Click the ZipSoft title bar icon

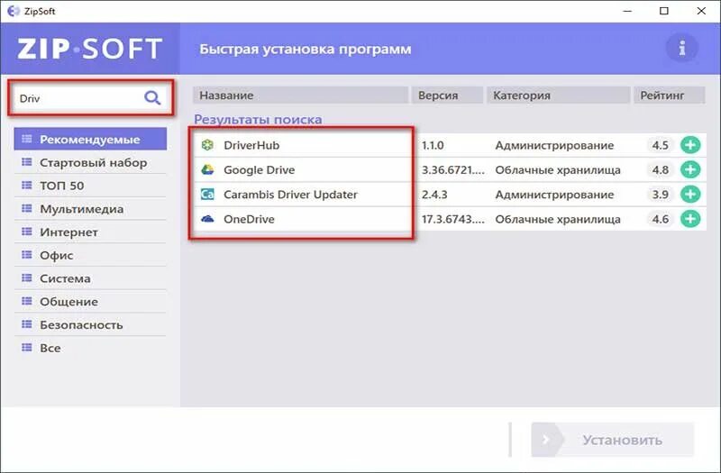coord(14,11)
